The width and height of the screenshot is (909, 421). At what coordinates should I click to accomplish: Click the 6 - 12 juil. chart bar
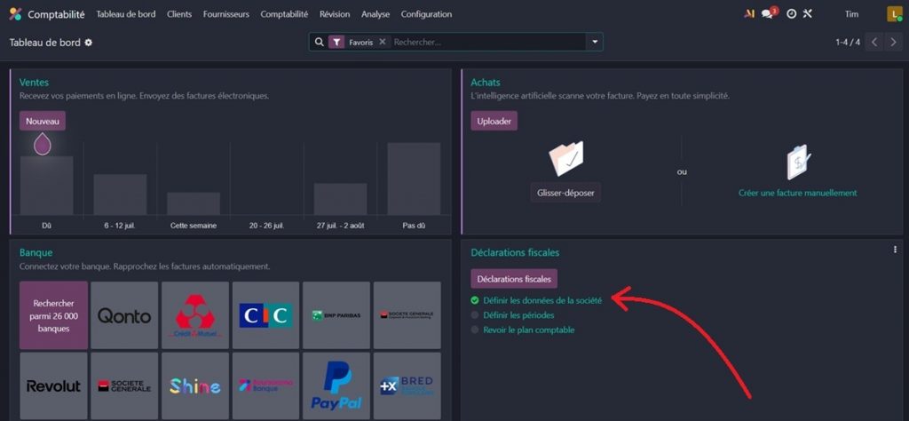click(120, 195)
